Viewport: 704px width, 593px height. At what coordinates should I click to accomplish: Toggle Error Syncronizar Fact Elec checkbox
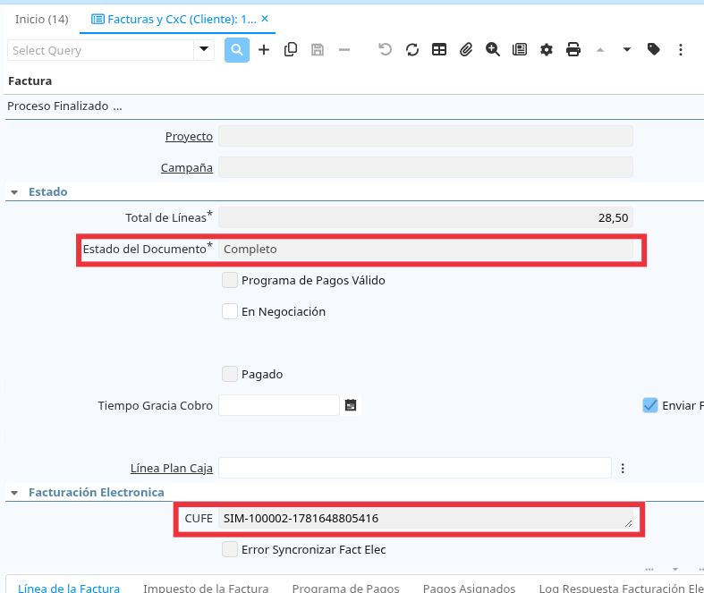tap(230, 549)
